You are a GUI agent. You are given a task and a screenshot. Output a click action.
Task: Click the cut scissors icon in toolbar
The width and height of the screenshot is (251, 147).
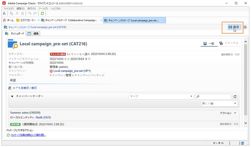(x=17, y=14)
